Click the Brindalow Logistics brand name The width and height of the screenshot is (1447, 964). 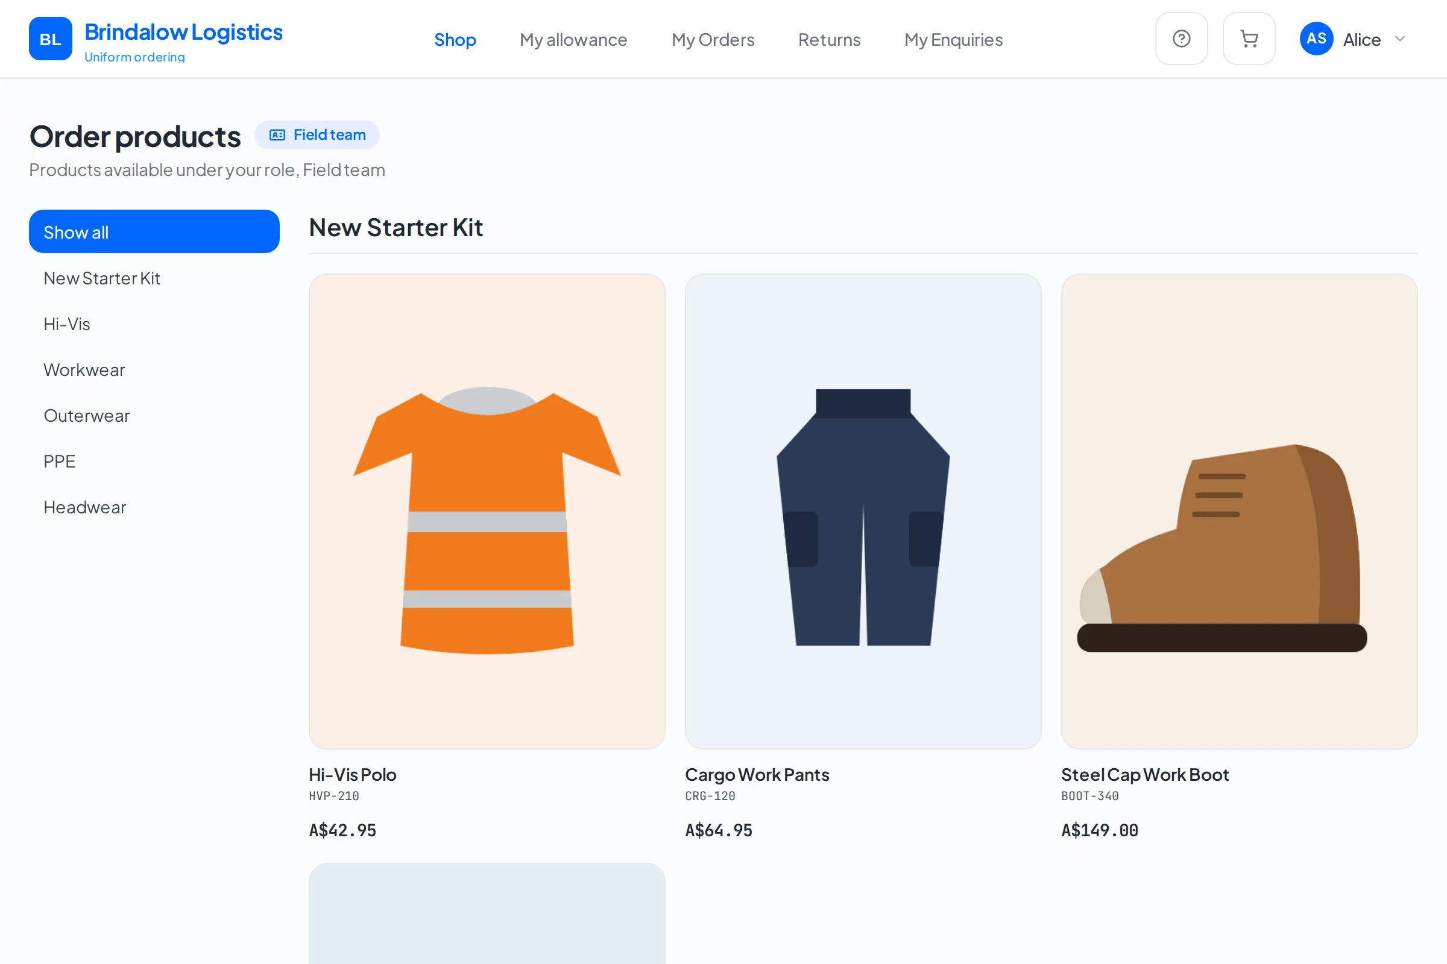tap(183, 32)
